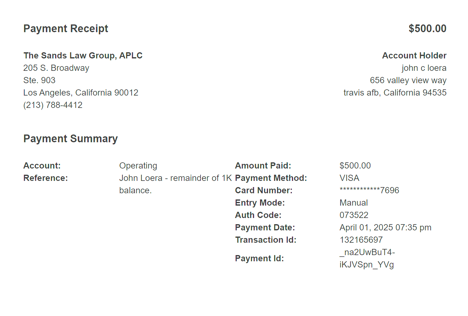The image size is (468, 316).
Task: Click the Manual entry mode value
Action: (x=354, y=203)
